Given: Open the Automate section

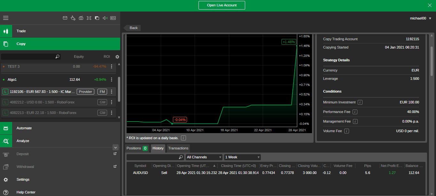Looking at the screenshot, I should pos(24,128).
